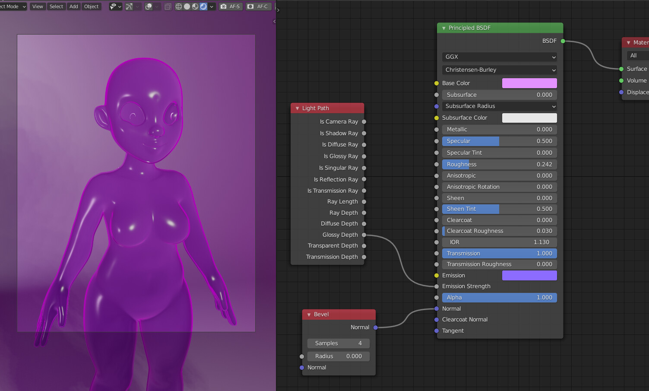Image resolution: width=649 pixels, height=391 pixels.
Task: Click the Bevel Normal output socket
Action: (x=376, y=327)
